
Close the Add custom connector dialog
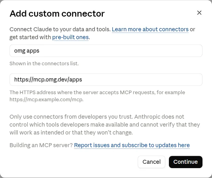199,13
